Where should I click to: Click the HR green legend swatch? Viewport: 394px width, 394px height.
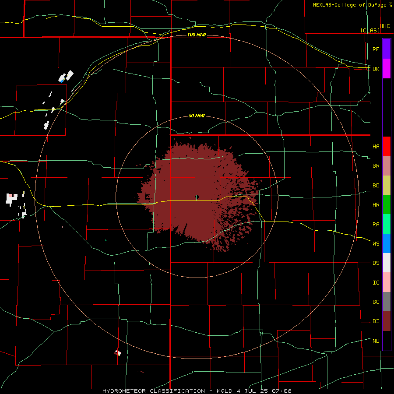coord(387,204)
